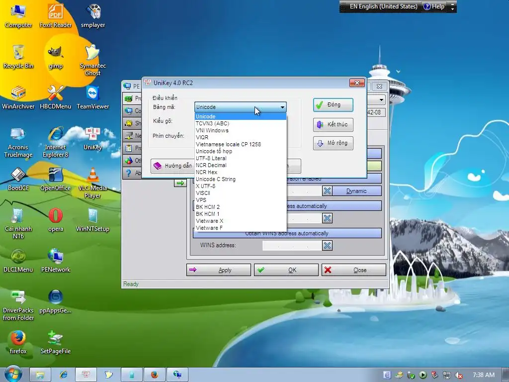509x382 pixels.
Task: Open the Windows Start orb
Action: [13, 374]
